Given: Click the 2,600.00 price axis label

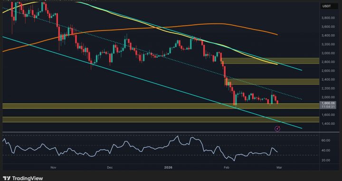Looking at the screenshot, I should pos(329,71).
